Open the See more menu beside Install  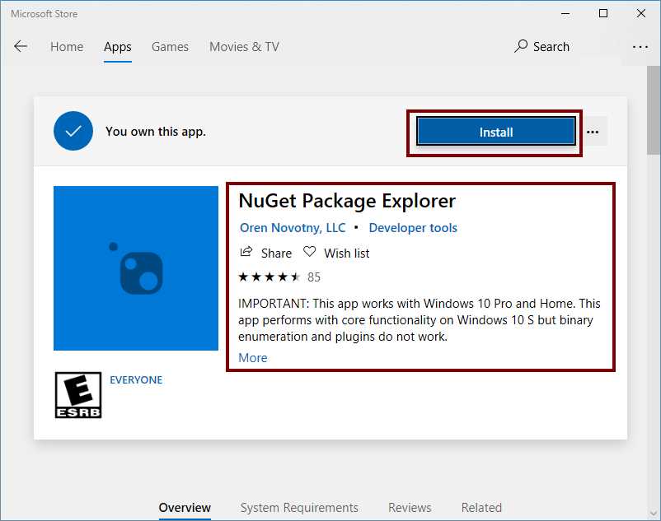point(593,131)
